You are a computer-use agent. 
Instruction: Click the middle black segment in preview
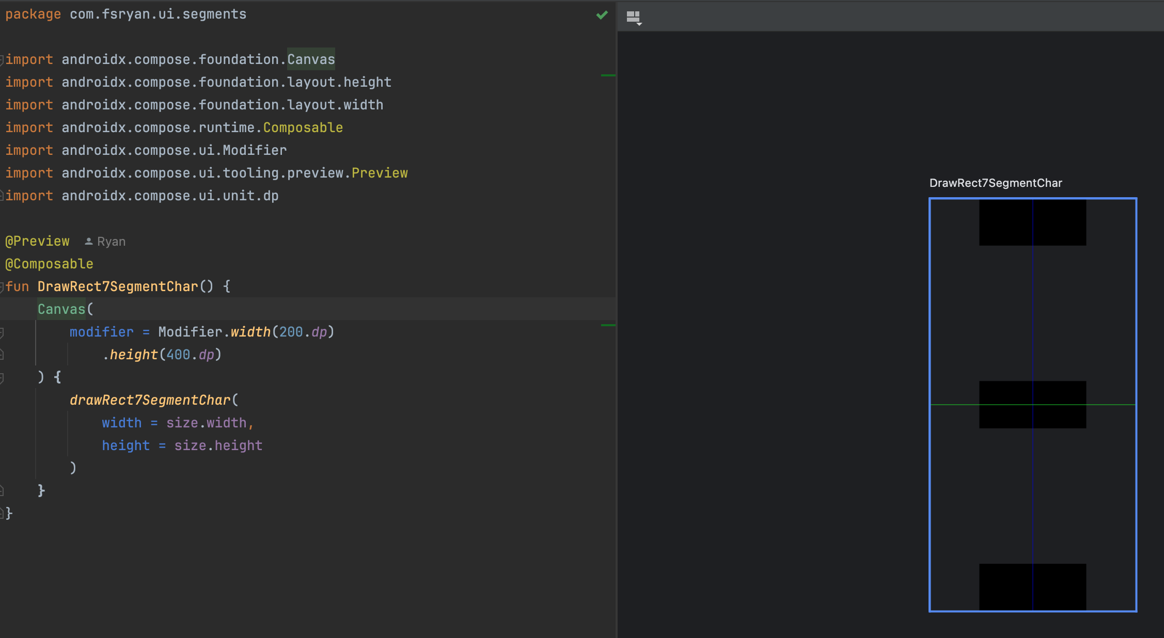[1033, 405]
